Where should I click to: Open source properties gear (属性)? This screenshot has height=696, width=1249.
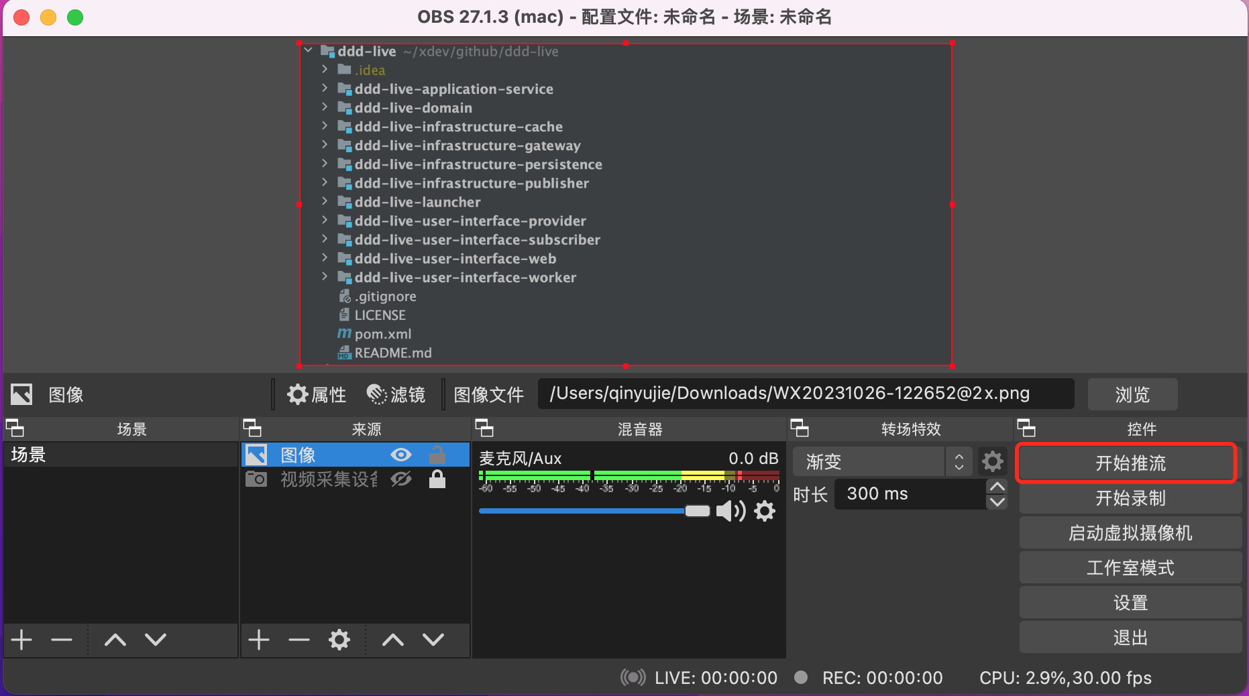[x=316, y=395]
